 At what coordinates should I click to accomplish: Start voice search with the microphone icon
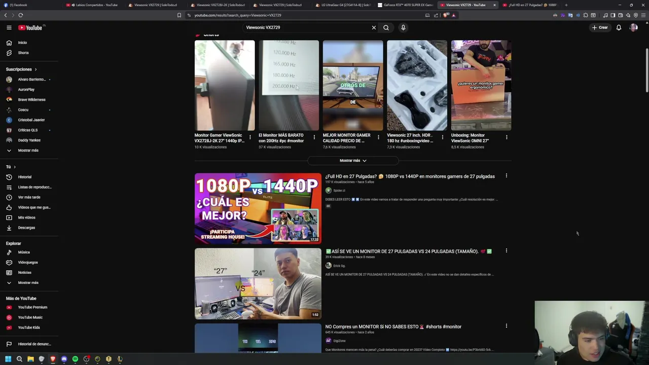[403, 27]
